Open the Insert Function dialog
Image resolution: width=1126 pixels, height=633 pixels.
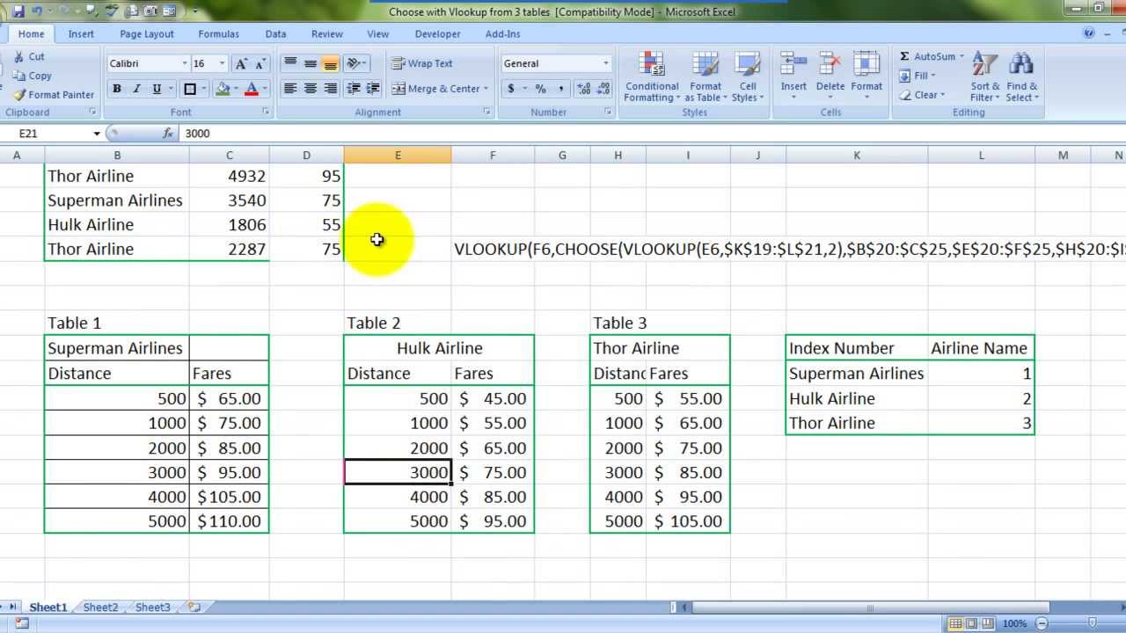[168, 134]
